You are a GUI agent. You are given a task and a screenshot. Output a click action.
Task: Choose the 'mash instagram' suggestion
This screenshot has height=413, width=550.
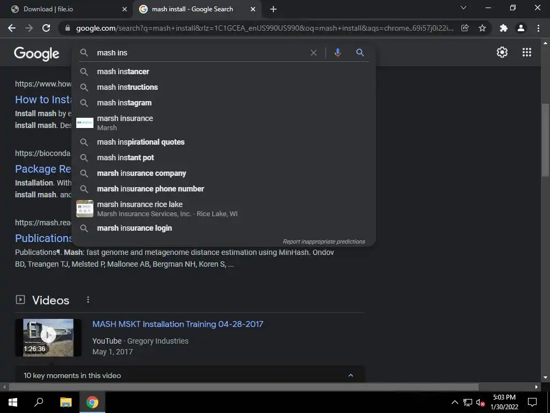click(223, 103)
